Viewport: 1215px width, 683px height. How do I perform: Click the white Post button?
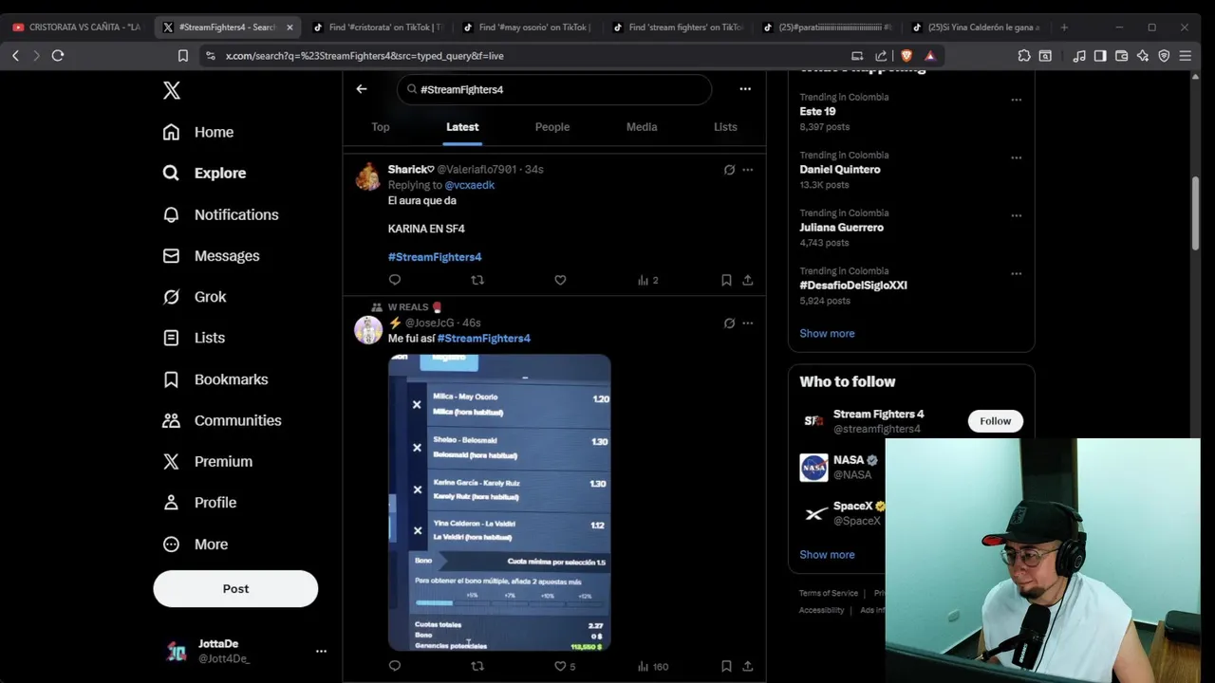[235, 588]
